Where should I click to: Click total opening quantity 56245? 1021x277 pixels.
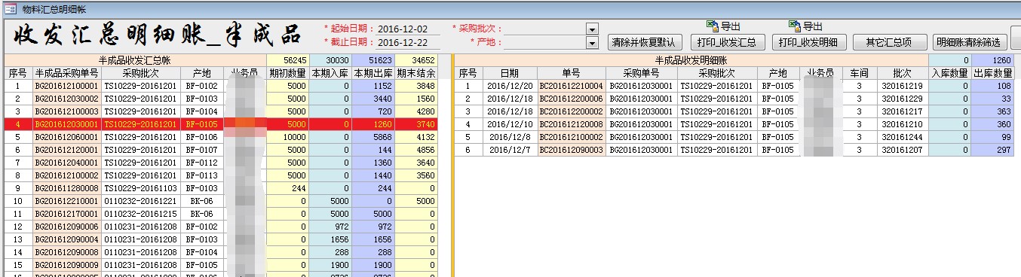coord(287,60)
